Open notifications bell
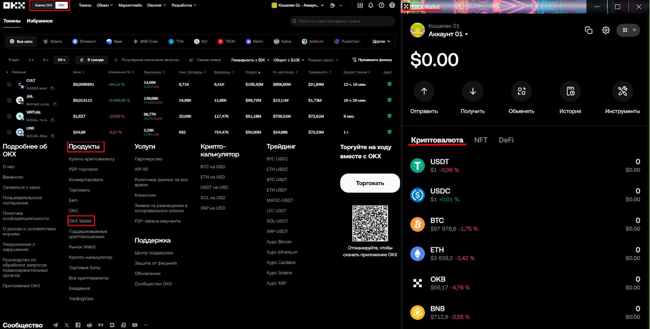 [x=370, y=5]
